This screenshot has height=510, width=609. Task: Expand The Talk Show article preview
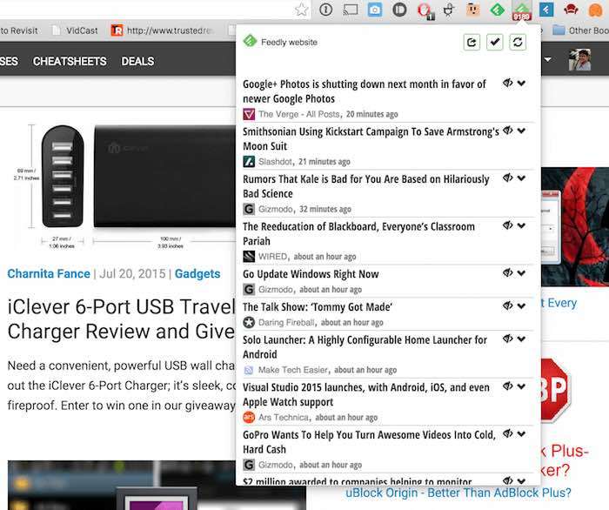(x=522, y=305)
